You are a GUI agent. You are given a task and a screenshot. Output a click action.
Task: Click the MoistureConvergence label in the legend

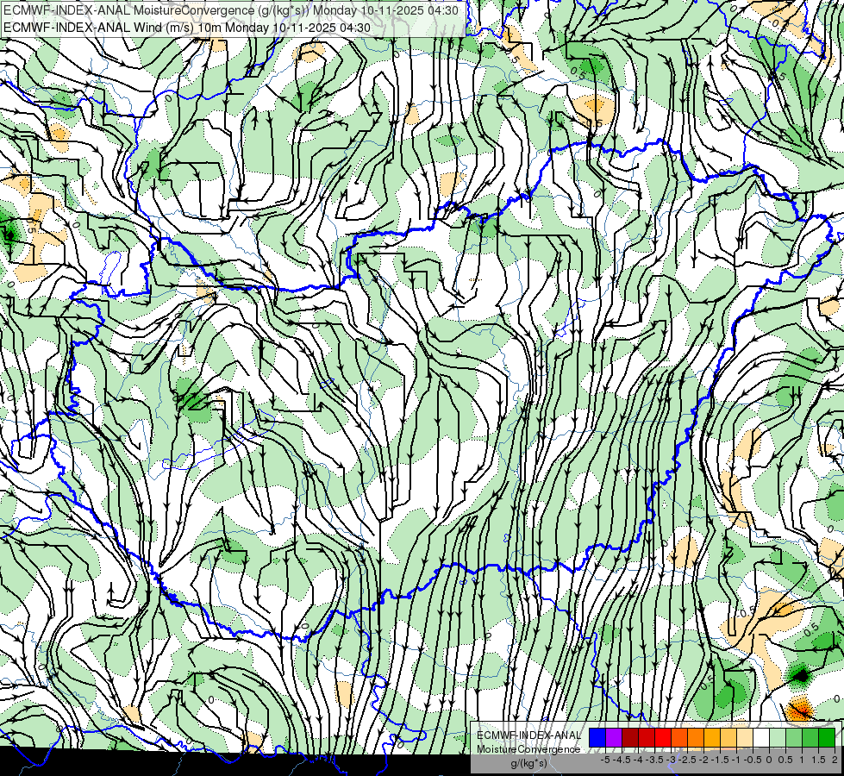coord(528,749)
